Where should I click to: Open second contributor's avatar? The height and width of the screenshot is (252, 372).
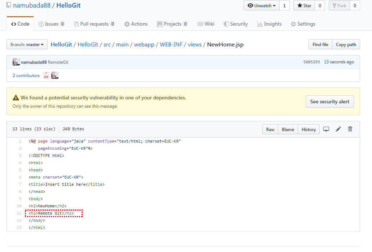55,76
